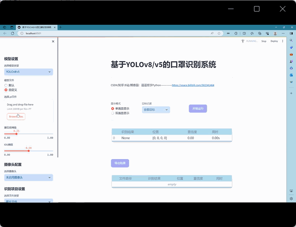This screenshot has height=227, width=296.
Task: Open the bilibili space hyperlink
Action: pyautogui.click(x=193, y=85)
